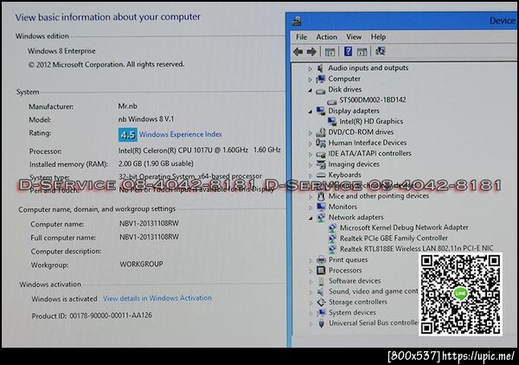The height and width of the screenshot is (365, 519).
Task: Collapse the Disk drives category
Action: point(311,90)
